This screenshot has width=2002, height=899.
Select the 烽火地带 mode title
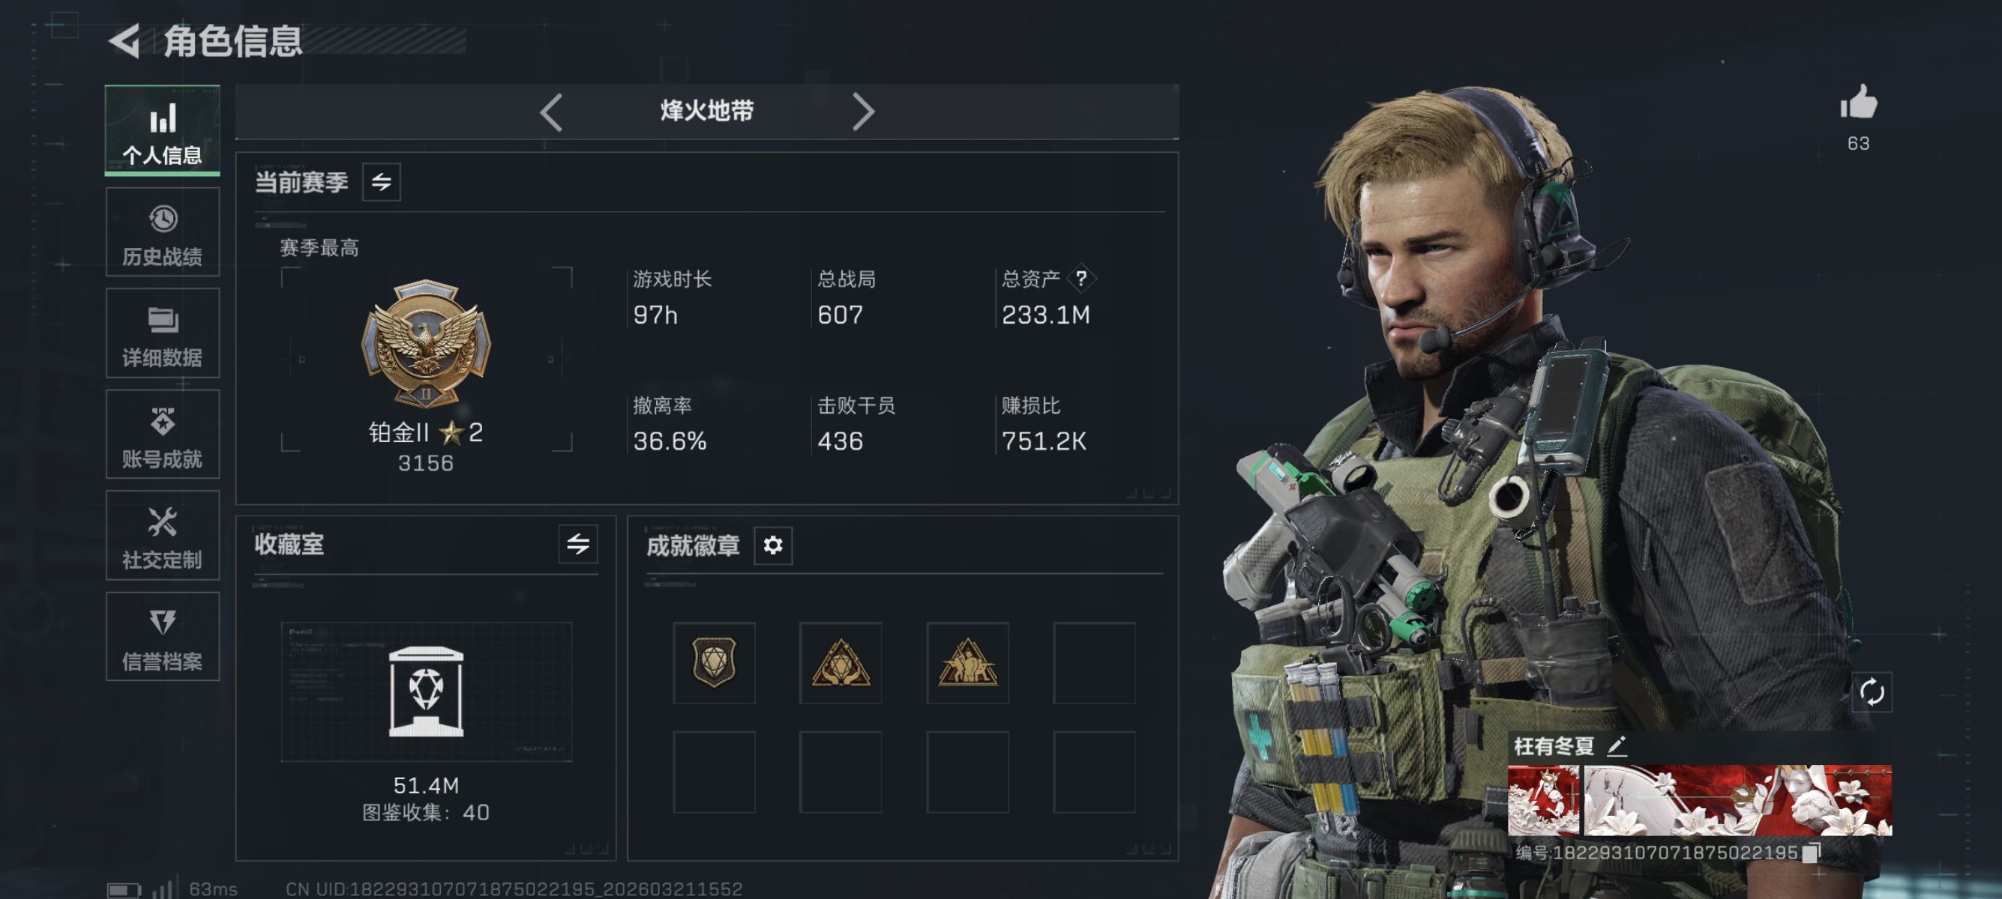point(706,111)
